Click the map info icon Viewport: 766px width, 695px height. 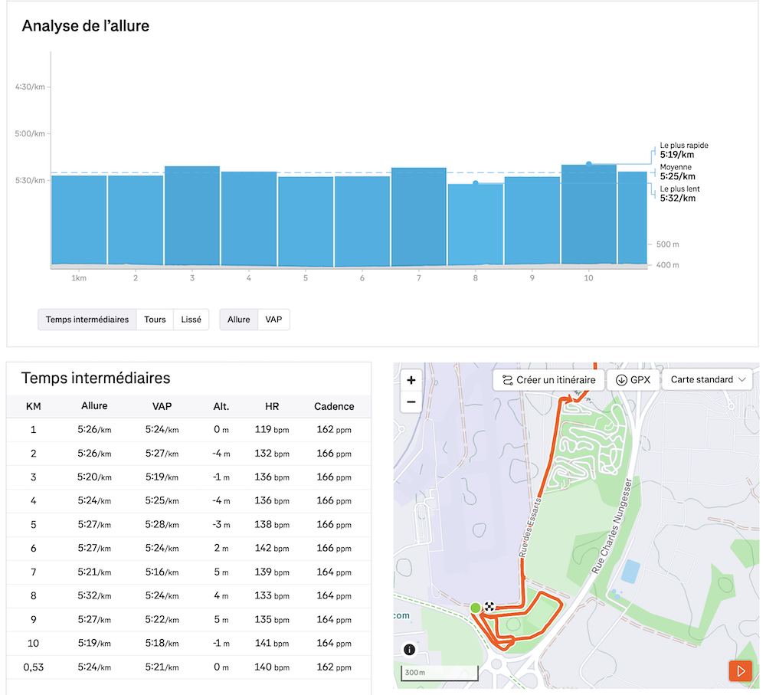[409, 650]
